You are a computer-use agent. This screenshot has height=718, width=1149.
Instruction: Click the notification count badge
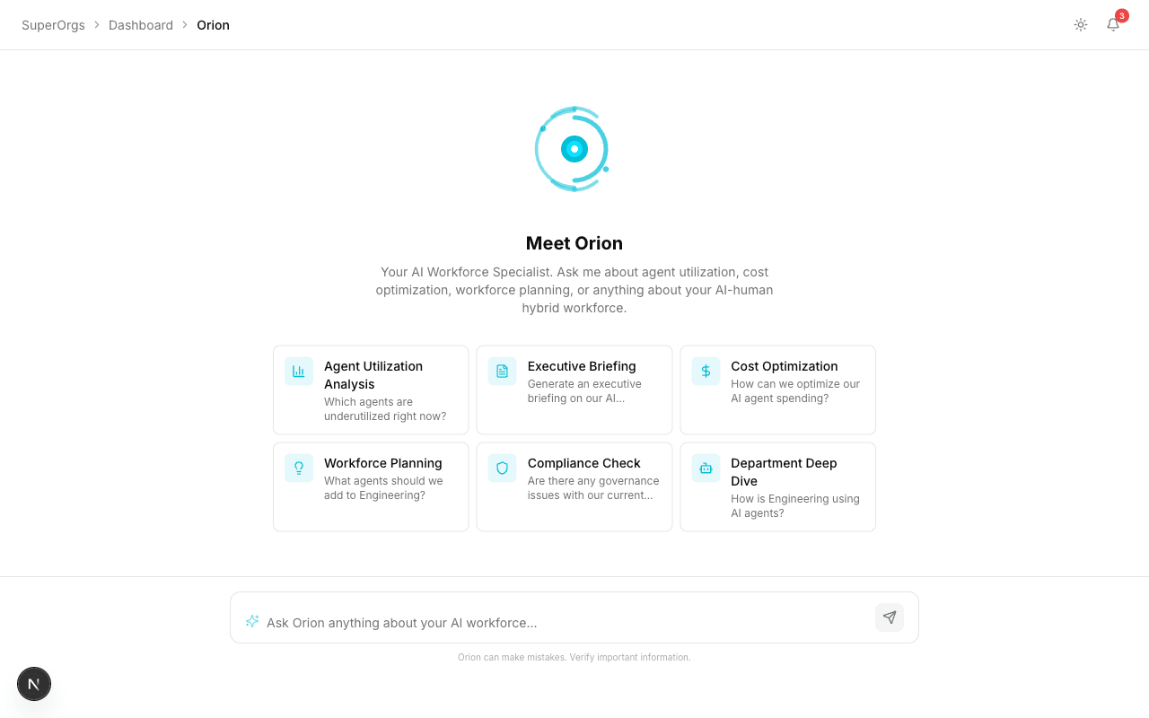point(1121,15)
